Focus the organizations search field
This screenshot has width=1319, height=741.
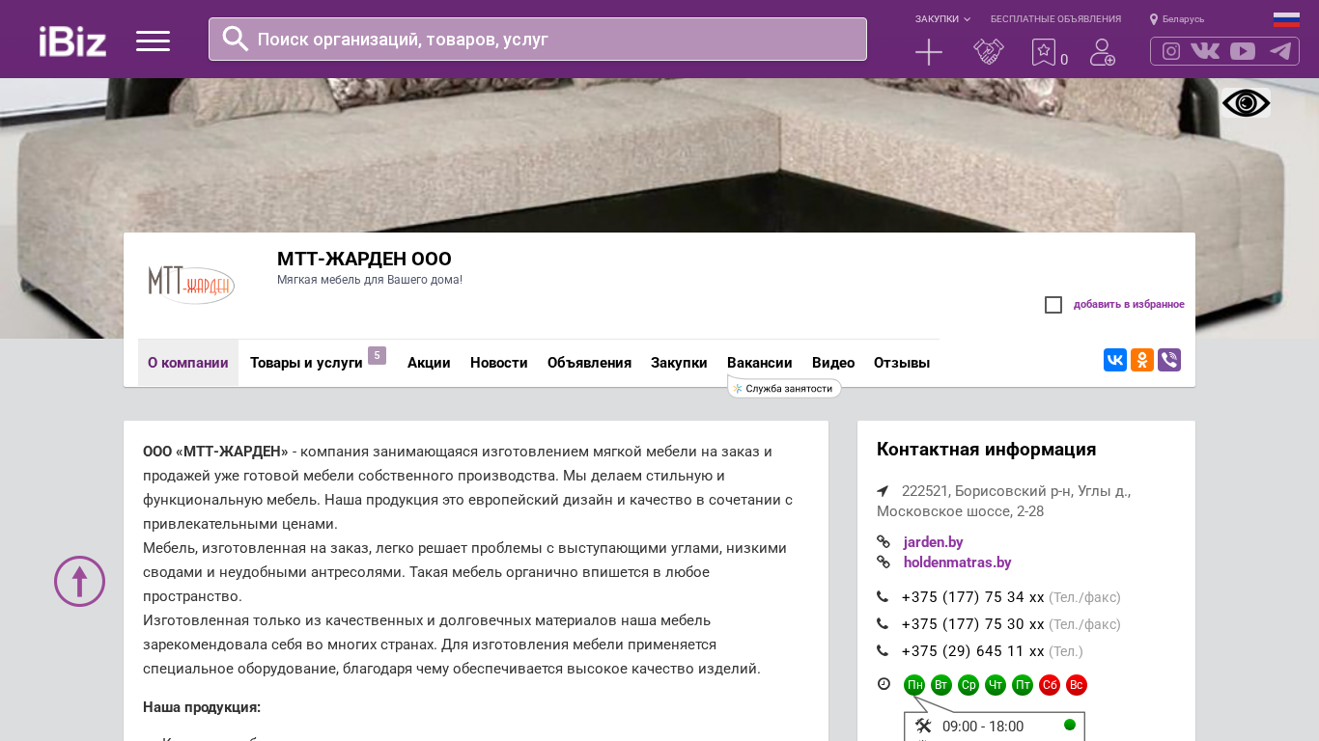point(538,39)
